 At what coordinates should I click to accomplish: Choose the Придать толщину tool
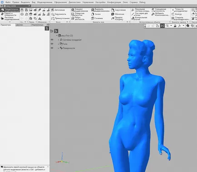pos(117,18)
